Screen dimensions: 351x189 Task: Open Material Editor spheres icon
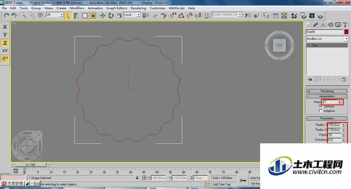point(294,16)
